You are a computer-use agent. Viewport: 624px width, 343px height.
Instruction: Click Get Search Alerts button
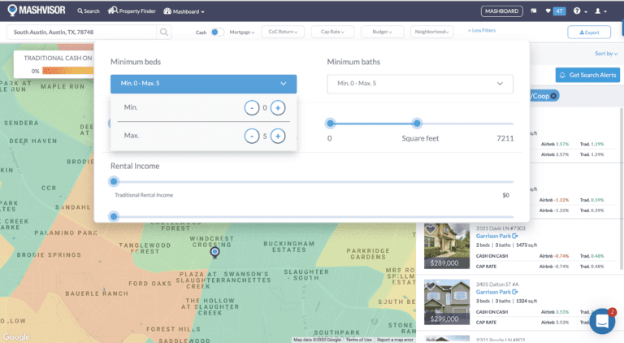pos(587,75)
